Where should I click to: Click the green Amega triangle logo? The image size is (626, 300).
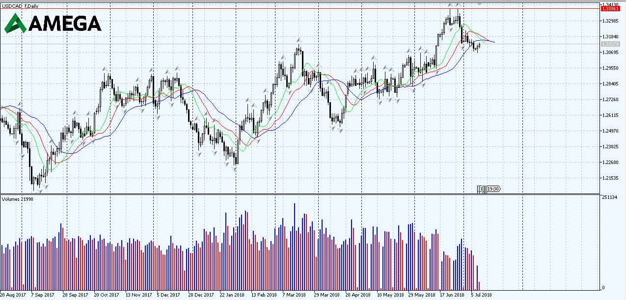coord(16,23)
